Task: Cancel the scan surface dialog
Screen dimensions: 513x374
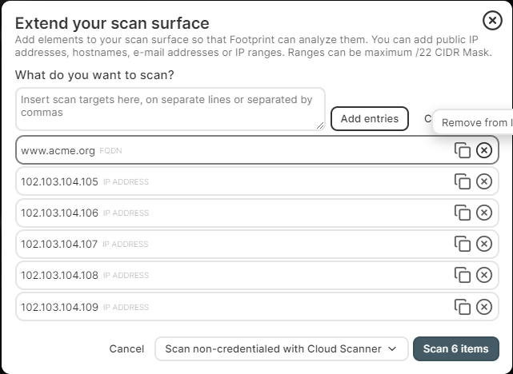Action: (x=126, y=349)
